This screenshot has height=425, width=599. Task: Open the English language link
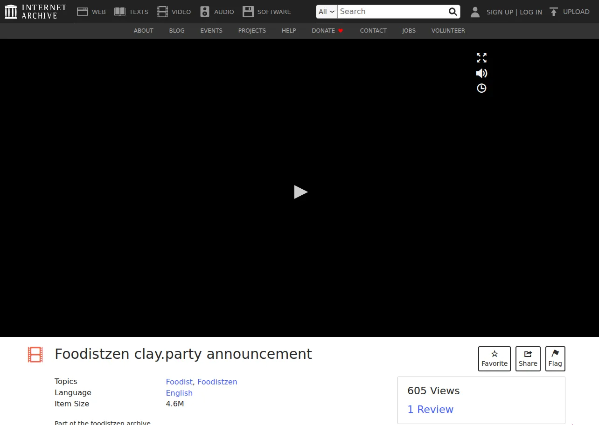pos(179,393)
